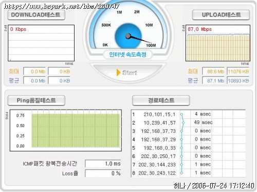Click the 0 Kbps download reading
This screenshot has height=192, width=257.
[x=18, y=29]
